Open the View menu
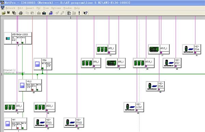 46,8
